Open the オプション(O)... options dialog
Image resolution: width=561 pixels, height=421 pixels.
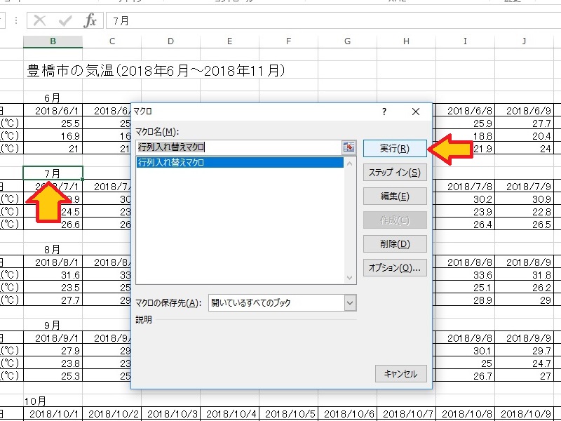394,267
